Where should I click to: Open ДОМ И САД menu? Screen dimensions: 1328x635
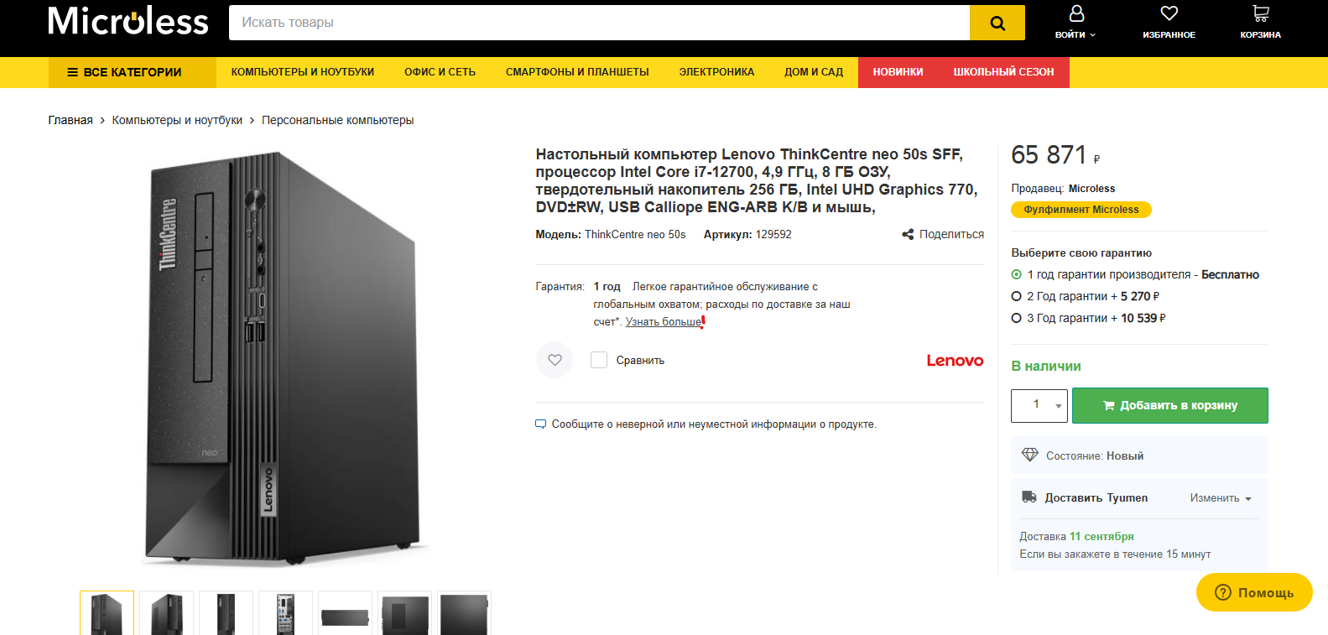pyautogui.click(x=814, y=72)
